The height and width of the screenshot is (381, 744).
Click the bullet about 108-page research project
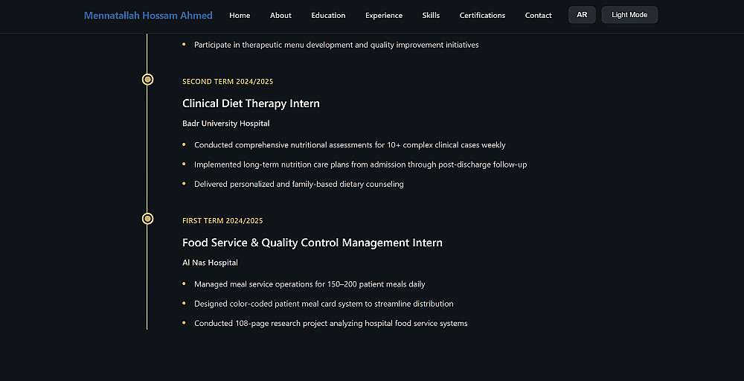330,324
